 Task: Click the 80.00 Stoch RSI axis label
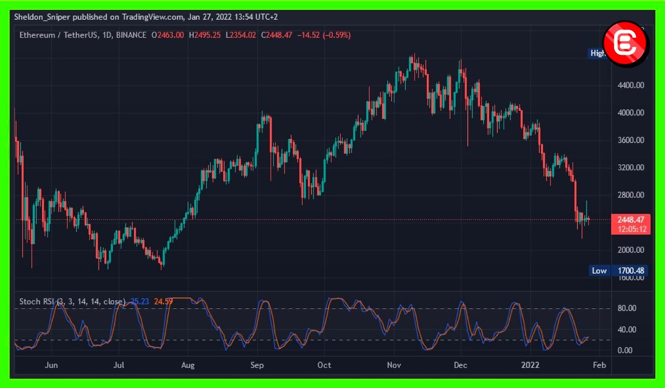click(627, 308)
